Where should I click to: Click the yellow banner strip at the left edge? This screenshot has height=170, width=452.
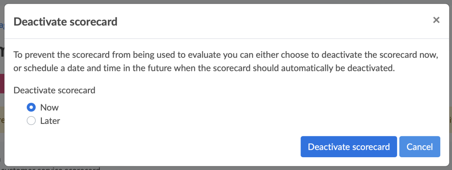tap(2, 120)
